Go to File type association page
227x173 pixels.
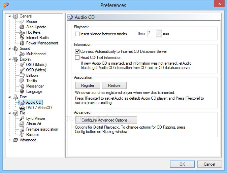(x=42, y=129)
